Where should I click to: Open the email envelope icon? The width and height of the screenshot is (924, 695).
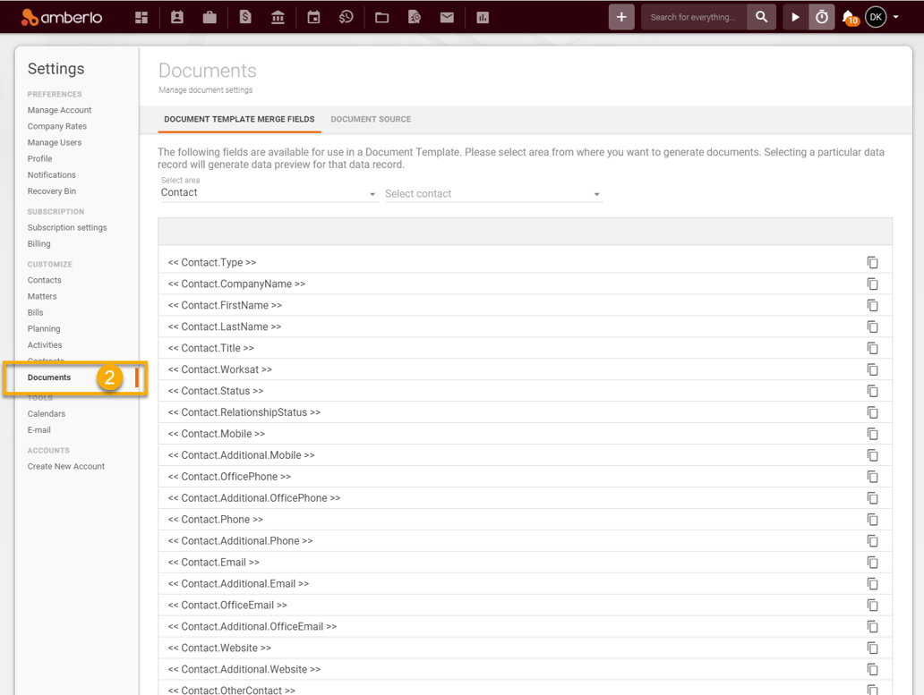[448, 18]
